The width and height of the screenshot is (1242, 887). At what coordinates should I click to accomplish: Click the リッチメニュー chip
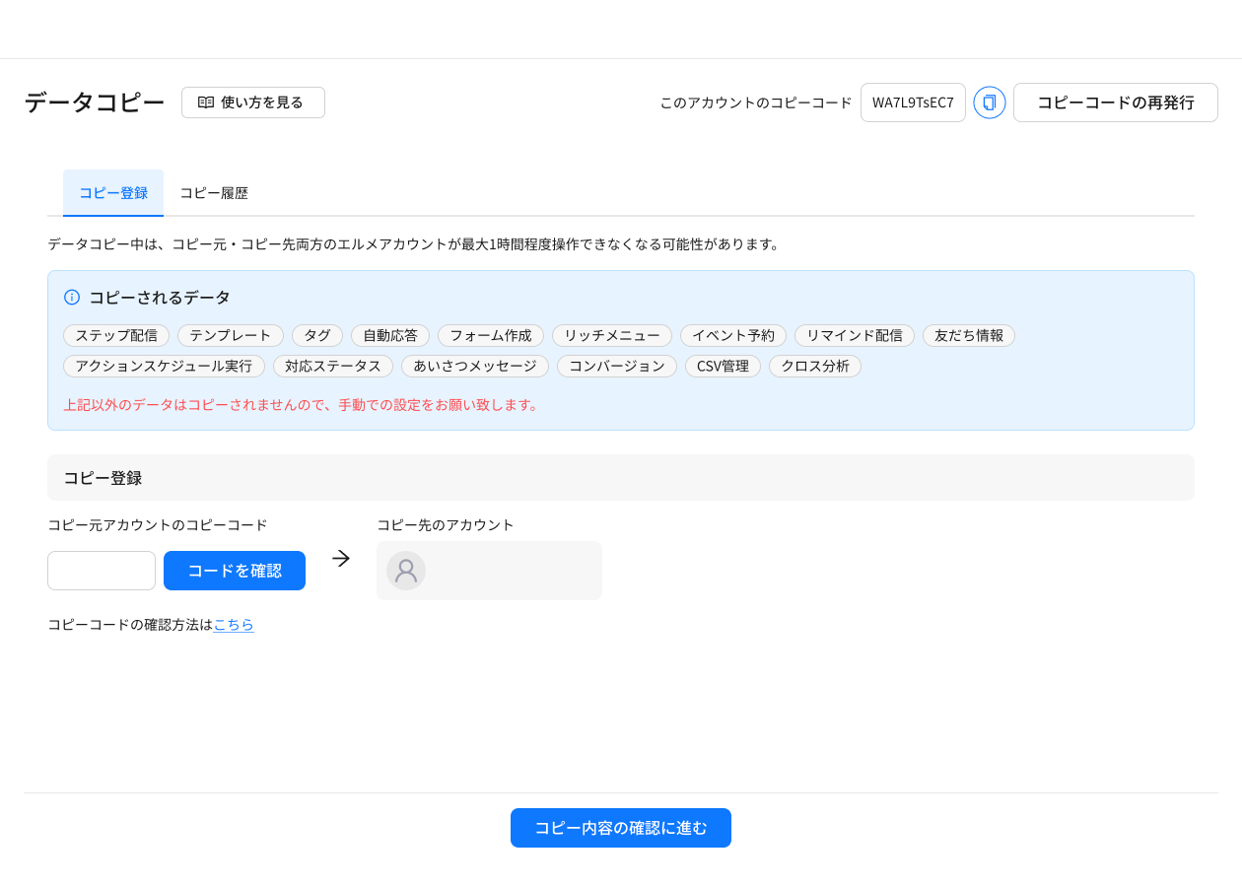click(612, 335)
